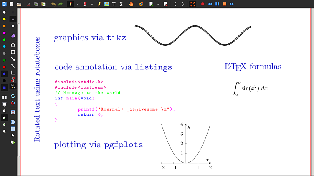
Task: Select the Eraser tool
Action: (85, 4)
